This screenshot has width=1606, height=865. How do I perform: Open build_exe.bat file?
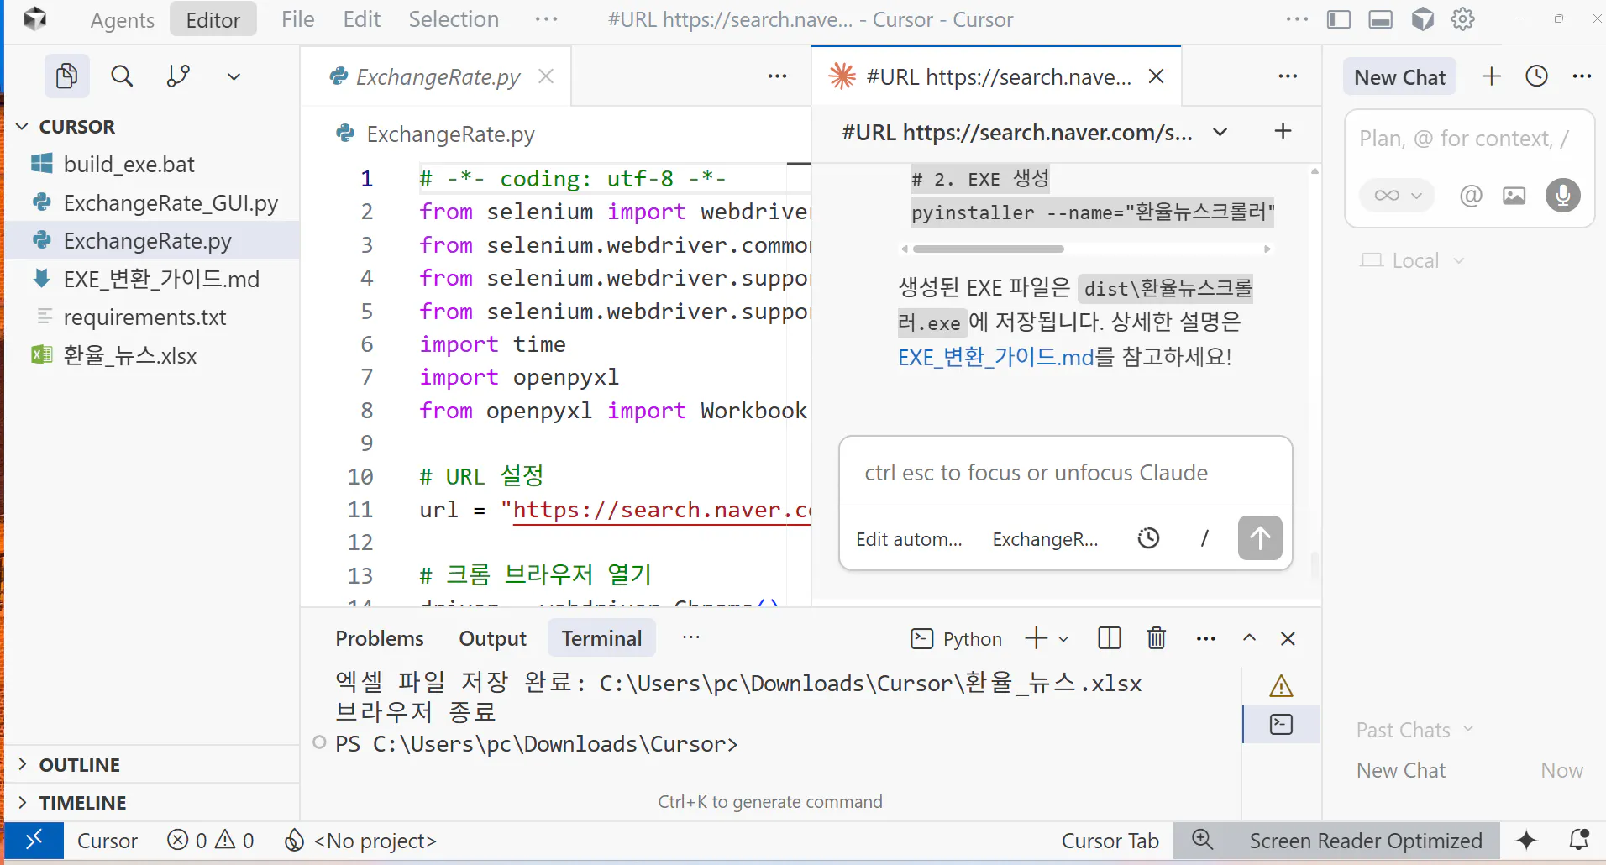pyautogui.click(x=129, y=165)
